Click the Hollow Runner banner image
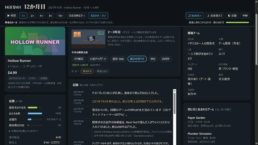Screen dimensions: 258x145 coord(35,41)
